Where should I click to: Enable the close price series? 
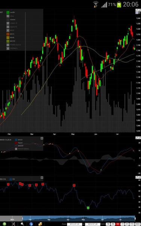point(8,16)
